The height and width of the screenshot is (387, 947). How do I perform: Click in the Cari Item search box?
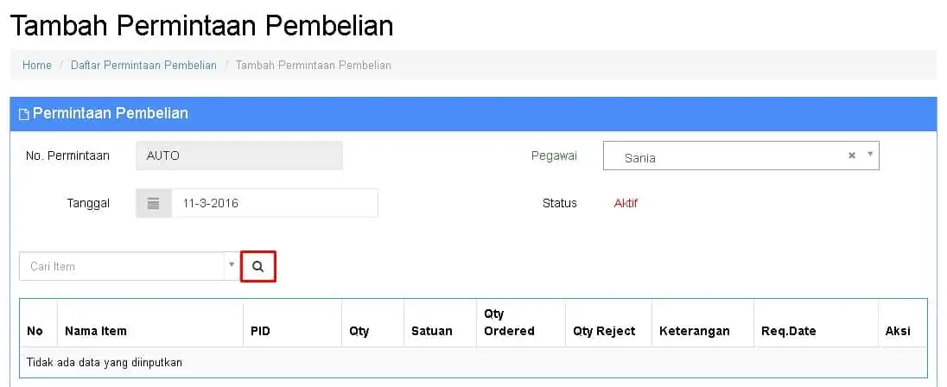click(124, 266)
